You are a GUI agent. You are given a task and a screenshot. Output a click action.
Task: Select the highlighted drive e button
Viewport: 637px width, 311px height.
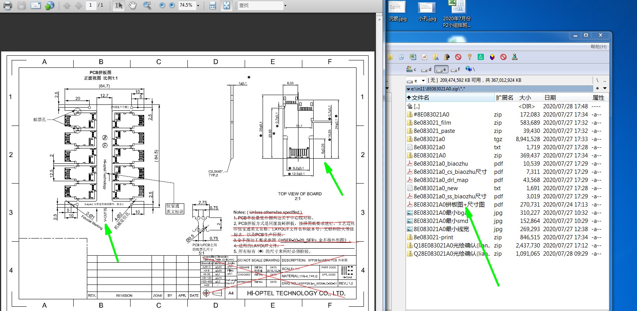tap(441, 69)
